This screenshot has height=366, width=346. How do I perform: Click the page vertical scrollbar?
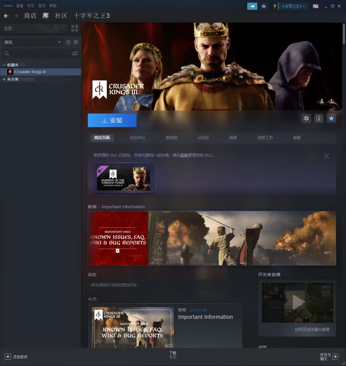pyautogui.click(x=344, y=34)
